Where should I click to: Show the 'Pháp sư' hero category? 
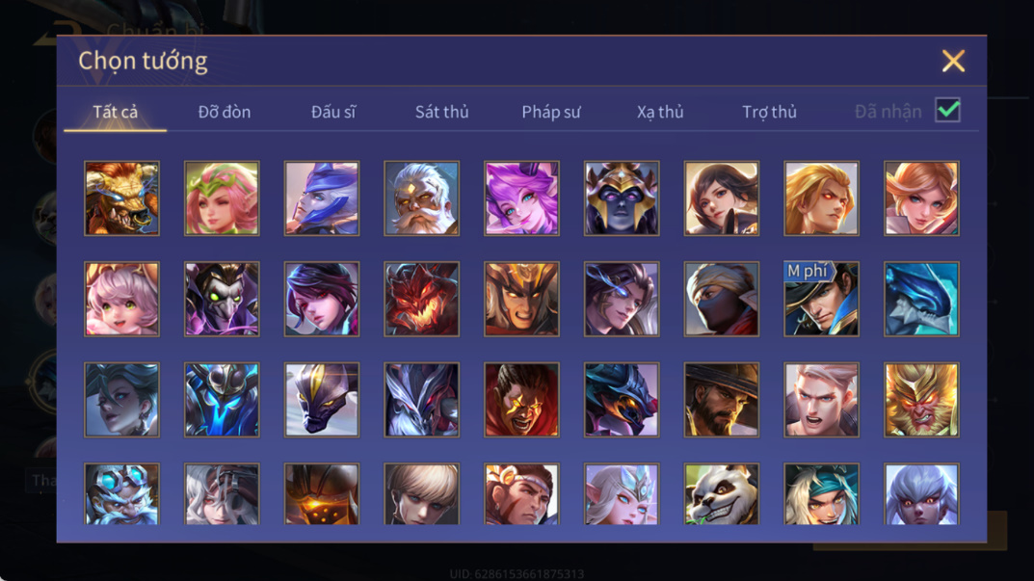tap(551, 112)
